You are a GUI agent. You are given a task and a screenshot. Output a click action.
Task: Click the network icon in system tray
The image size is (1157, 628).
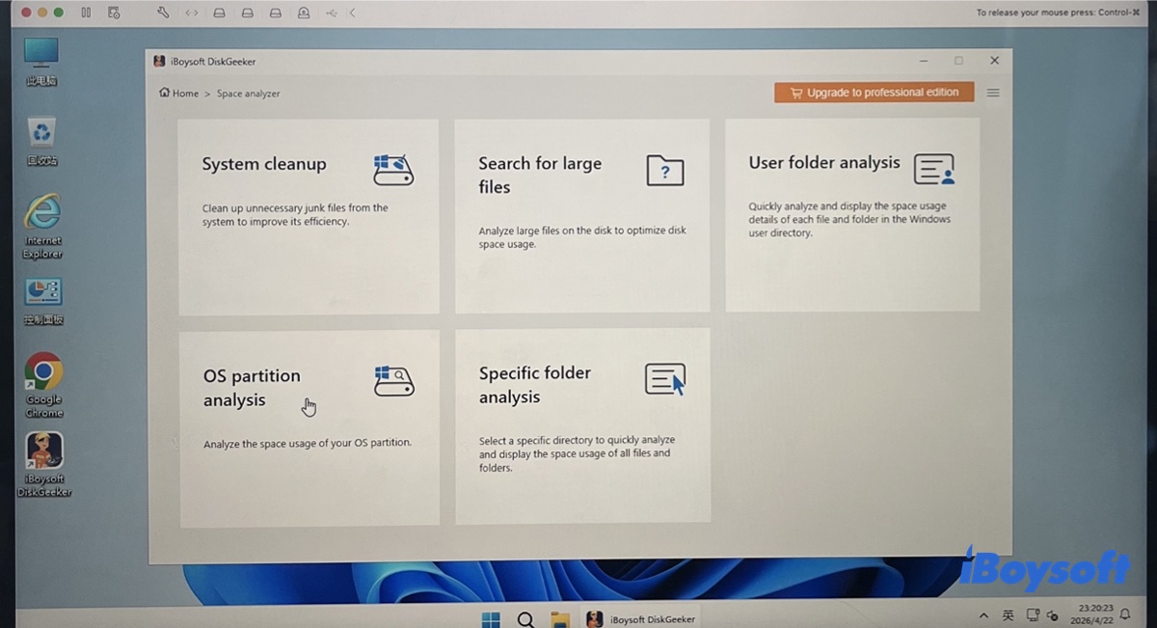(x=1033, y=614)
